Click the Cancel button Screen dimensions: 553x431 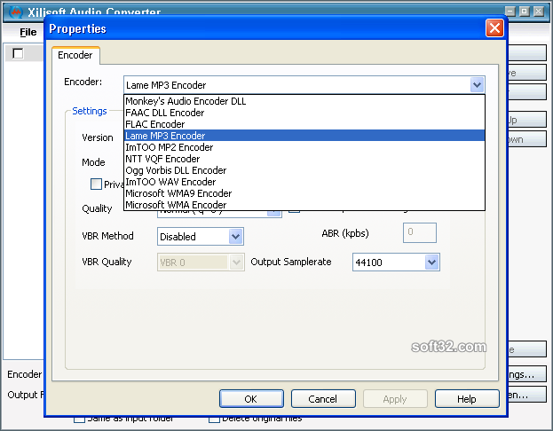point(323,399)
